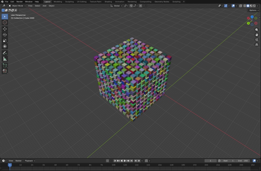Click the red X axis on the navigation gizmo
This screenshot has height=171, width=261.
[249, 18]
